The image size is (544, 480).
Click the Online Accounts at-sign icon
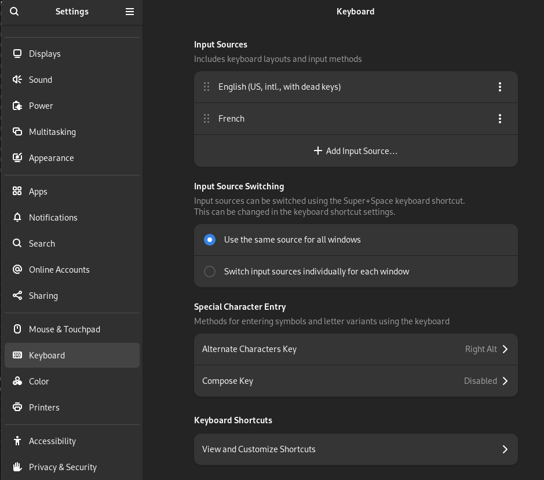pos(17,269)
